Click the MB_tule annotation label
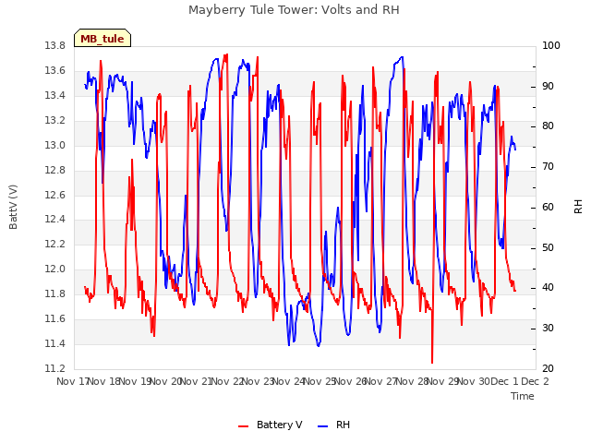Viewport: 591px width, 443px height. pos(103,38)
